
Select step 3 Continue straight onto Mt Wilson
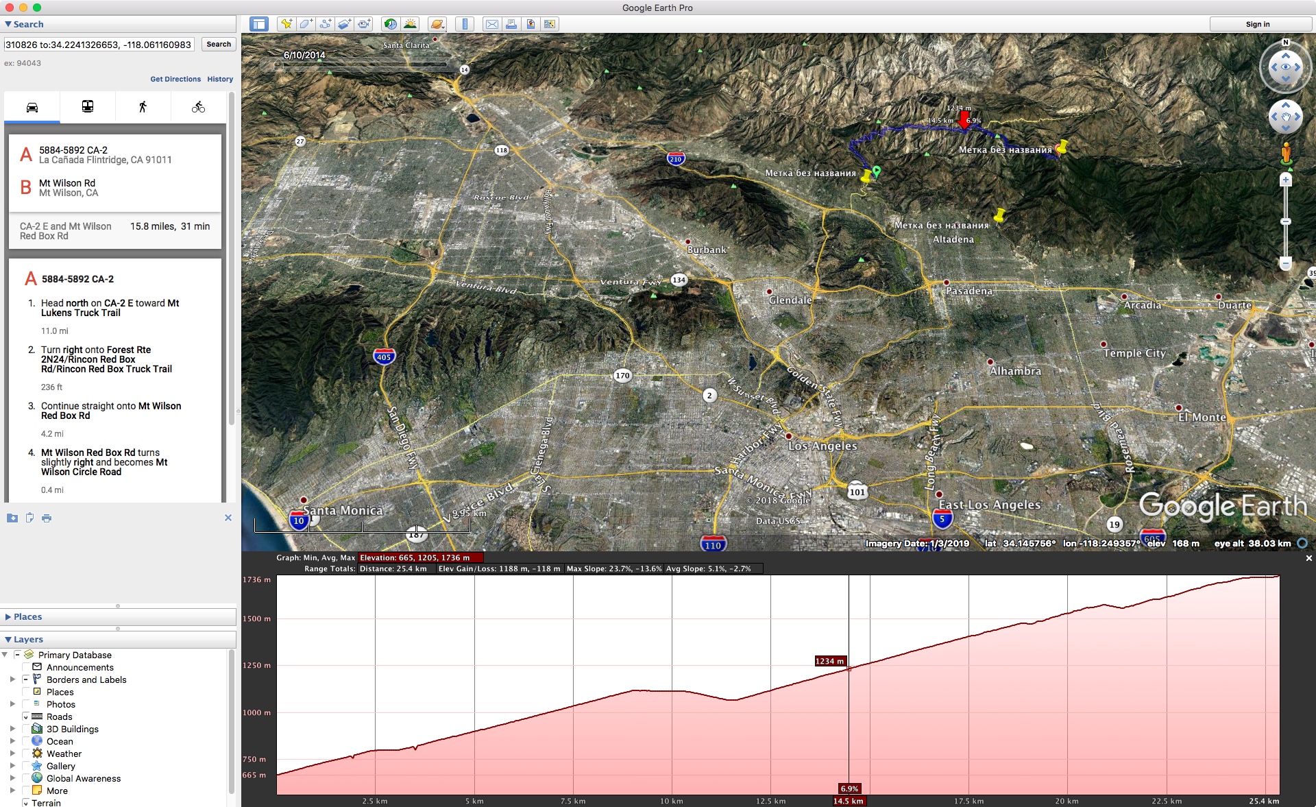click(x=111, y=411)
